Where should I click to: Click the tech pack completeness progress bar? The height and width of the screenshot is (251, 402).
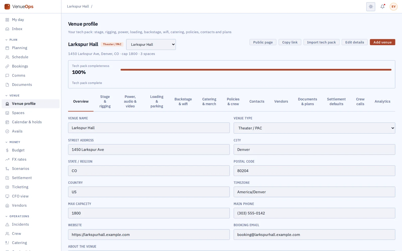256,70
